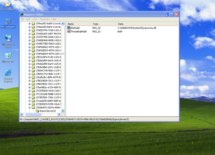The height and width of the screenshot is (155, 215).
Task: Maximize the Registry Editor window
Action: tap(171, 15)
